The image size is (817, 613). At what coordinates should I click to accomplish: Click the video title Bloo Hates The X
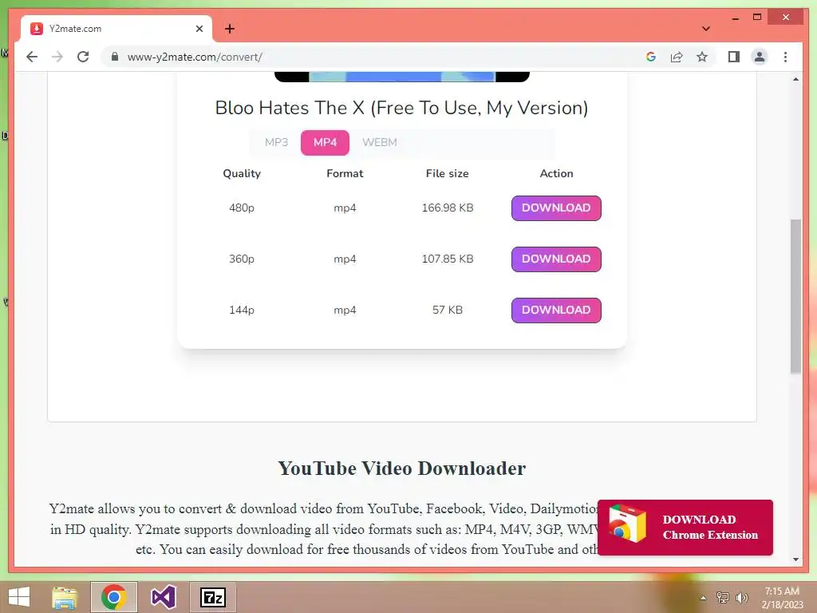pyautogui.click(x=402, y=108)
